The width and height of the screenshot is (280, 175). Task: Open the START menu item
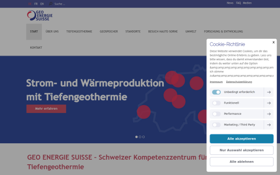[34, 32]
